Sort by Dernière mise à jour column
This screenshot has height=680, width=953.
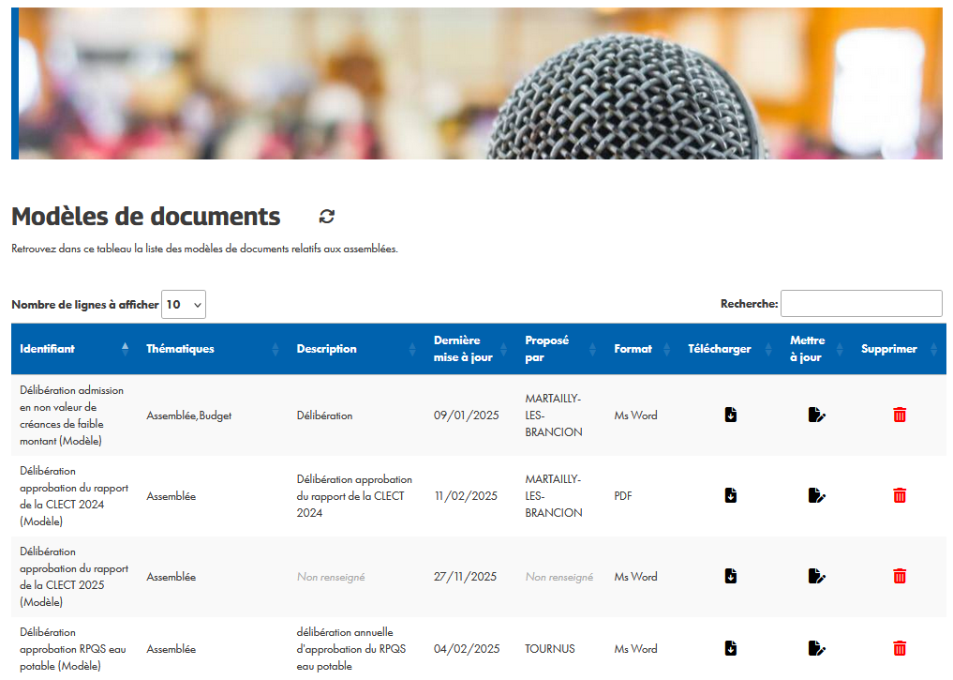[469, 349]
